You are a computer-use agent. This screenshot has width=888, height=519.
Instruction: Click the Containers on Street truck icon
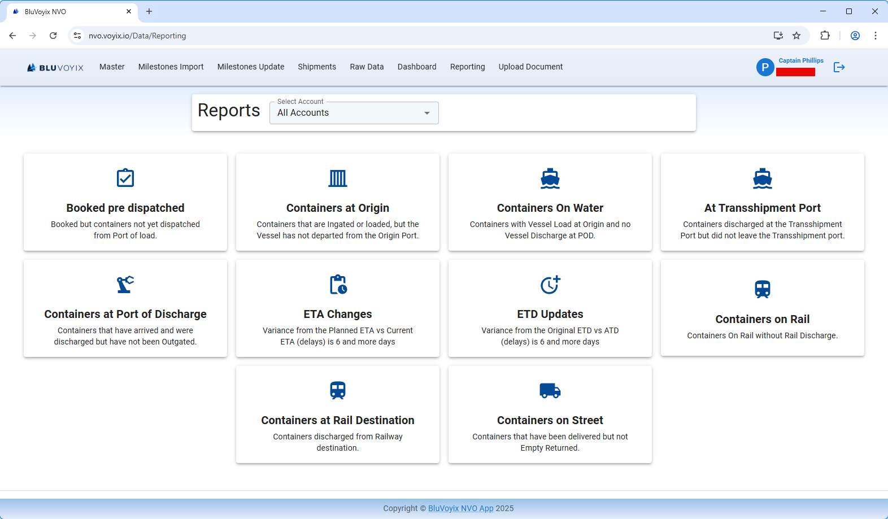click(550, 390)
